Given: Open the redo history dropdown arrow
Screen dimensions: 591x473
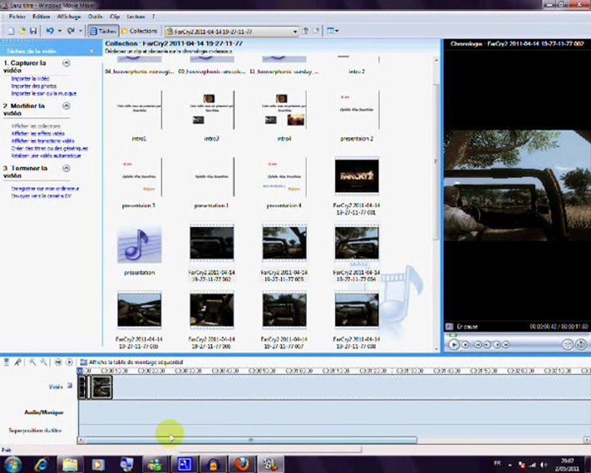Looking at the screenshot, I should [x=80, y=31].
